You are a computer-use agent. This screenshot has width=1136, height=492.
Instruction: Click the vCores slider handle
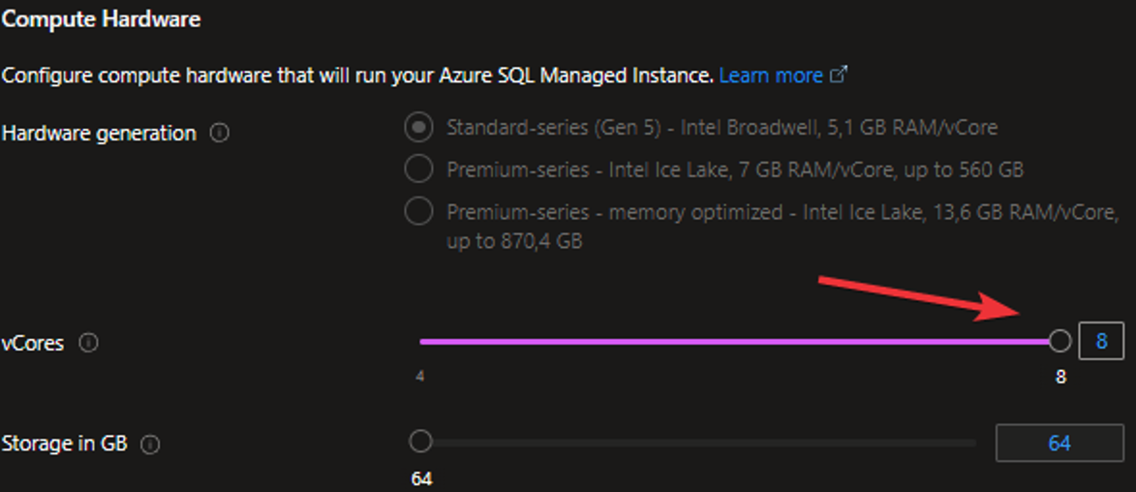1060,341
